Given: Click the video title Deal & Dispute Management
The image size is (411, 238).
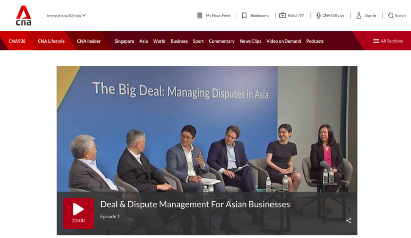Looking at the screenshot, I should click(195, 205).
